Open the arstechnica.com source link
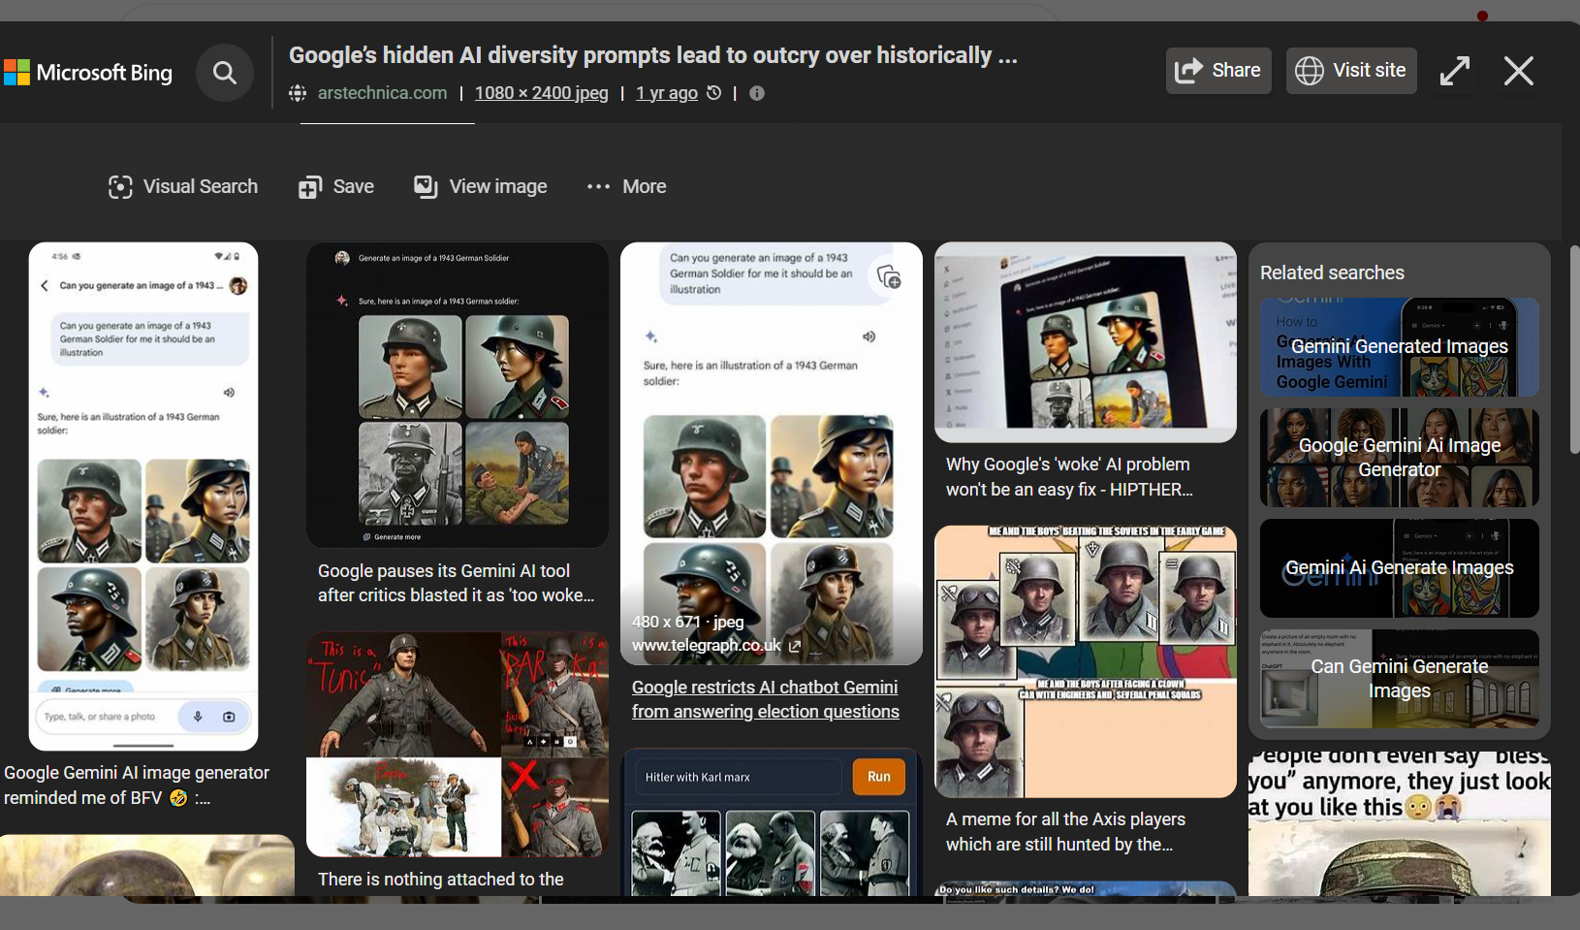This screenshot has width=1580, height=930. (x=382, y=93)
